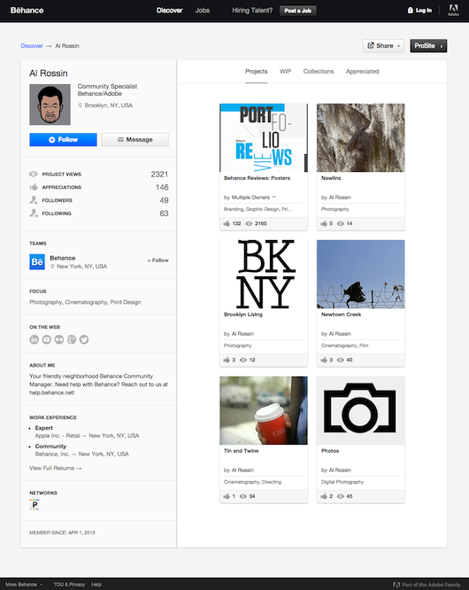Expand the Multiple Owners chevron
This screenshot has height=590, width=469.
274,197
